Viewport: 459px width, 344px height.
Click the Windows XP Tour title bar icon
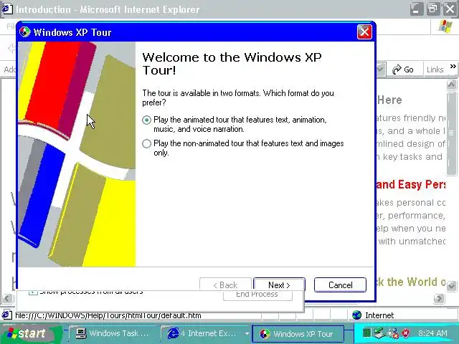pos(25,32)
